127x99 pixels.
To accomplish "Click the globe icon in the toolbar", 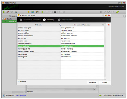I will [x=33, y=12].
